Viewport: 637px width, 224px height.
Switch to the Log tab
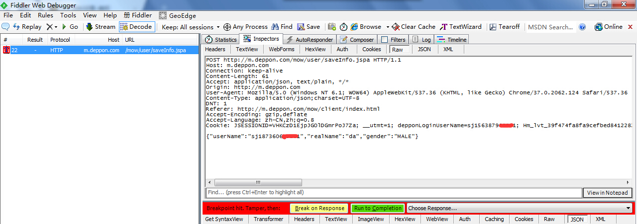coord(422,40)
